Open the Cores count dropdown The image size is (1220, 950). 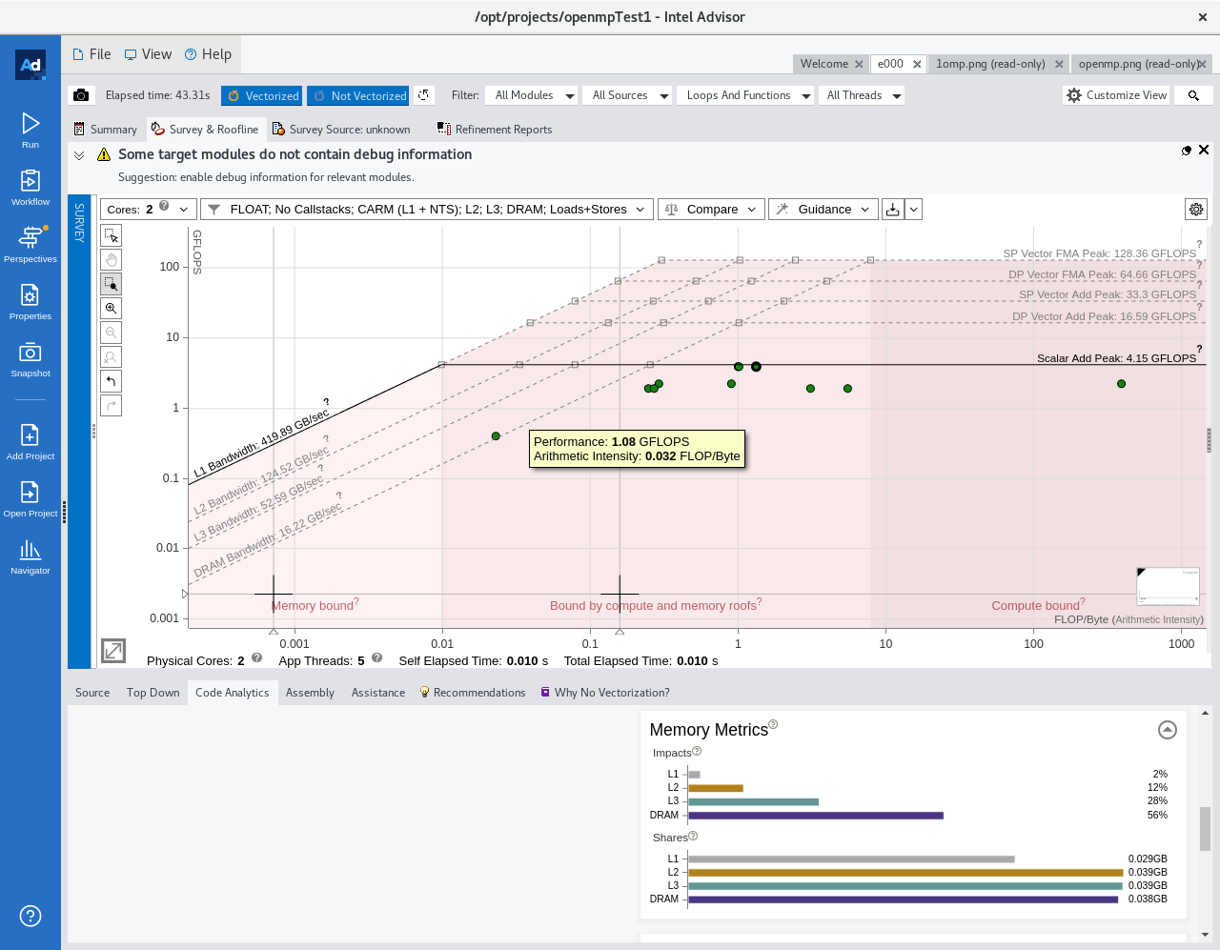149,210
